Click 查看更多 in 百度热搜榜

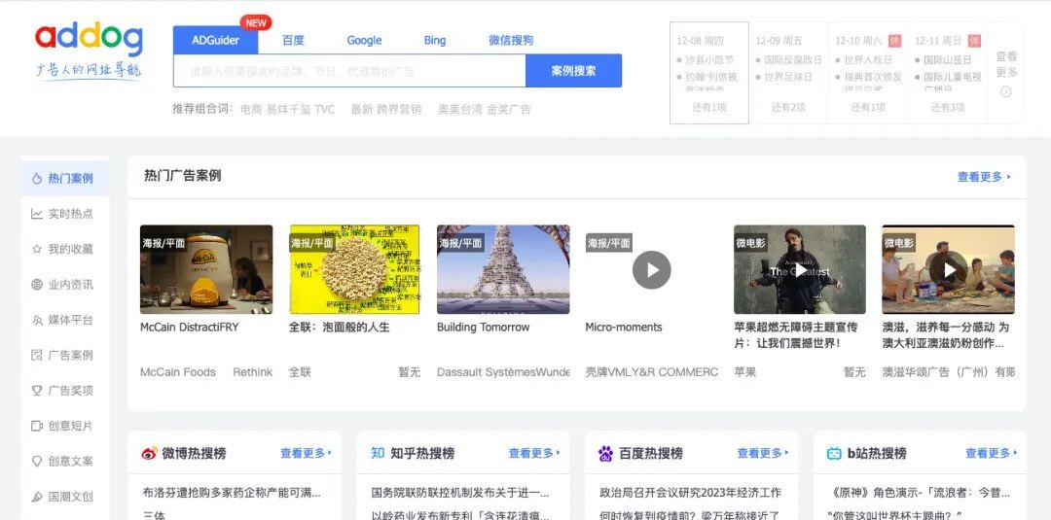click(764, 453)
